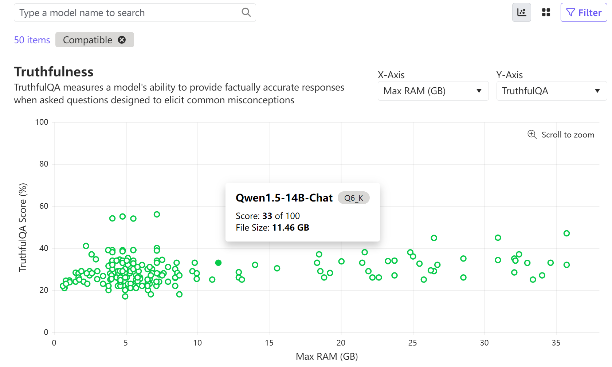Focus the model name search field
Viewport: 612px width, 367px height.
pyautogui.click(x=127, y=13)
